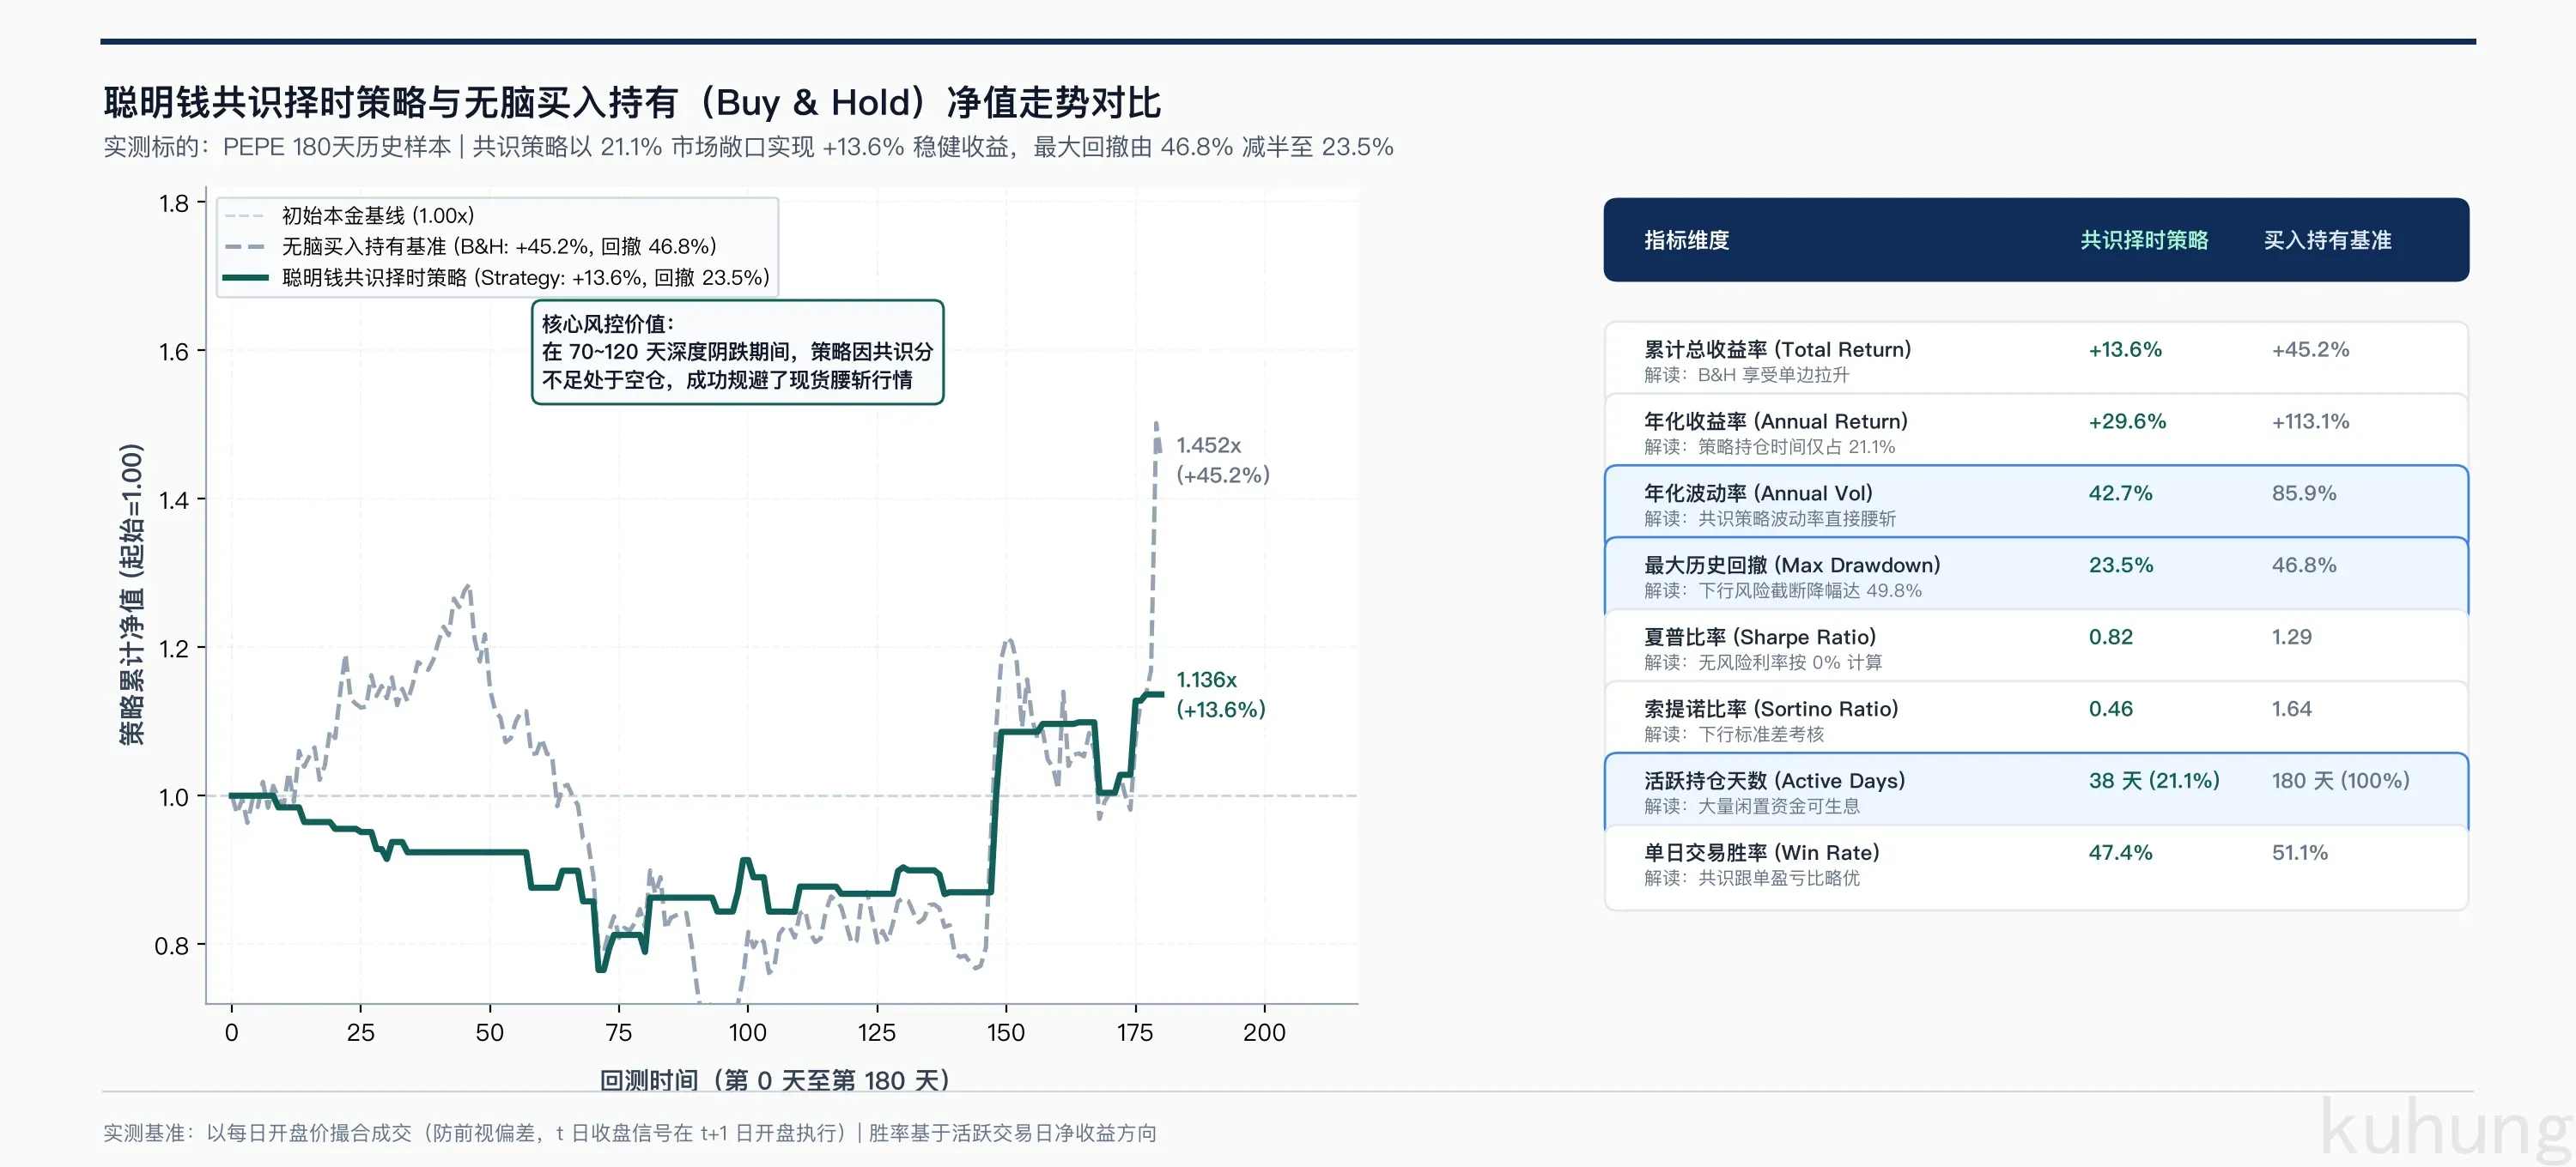Viewport: 2576px width, 1167px height.
Task: Click win rate value 47.4%
Action: 2120,853
